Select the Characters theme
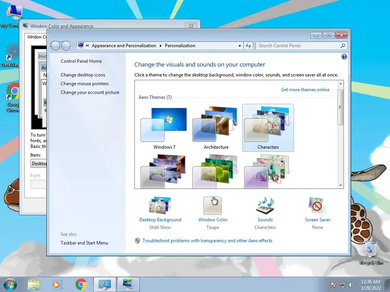390x292 pixels. point(268,128)
